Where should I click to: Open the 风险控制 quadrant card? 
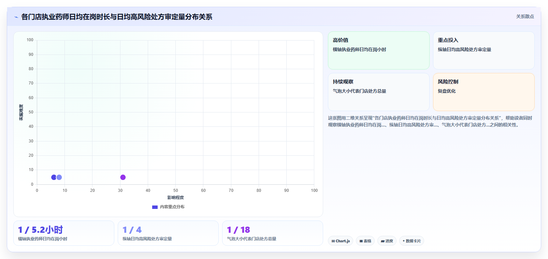tap(484, 92)
